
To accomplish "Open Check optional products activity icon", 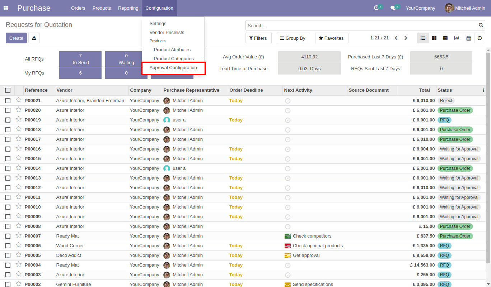I will 287,246.
